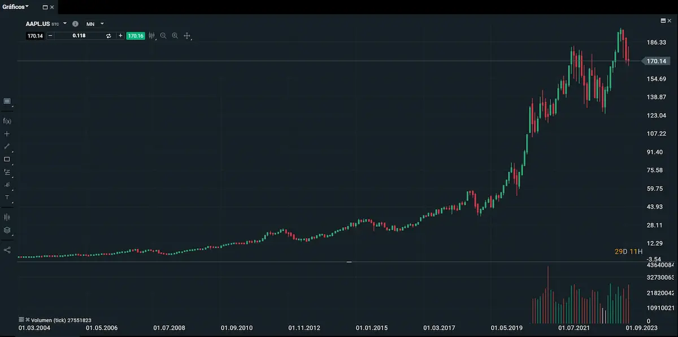Click the share icon in left sidebar

tap(7, 249)
